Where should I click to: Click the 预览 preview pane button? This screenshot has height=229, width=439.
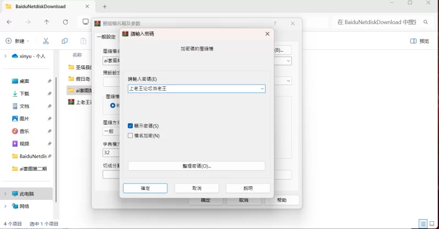click(420, 41)
